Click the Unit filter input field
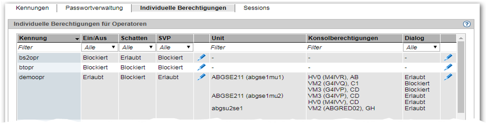The height and width of the screenshot is (124, 487). click(258, 47)
